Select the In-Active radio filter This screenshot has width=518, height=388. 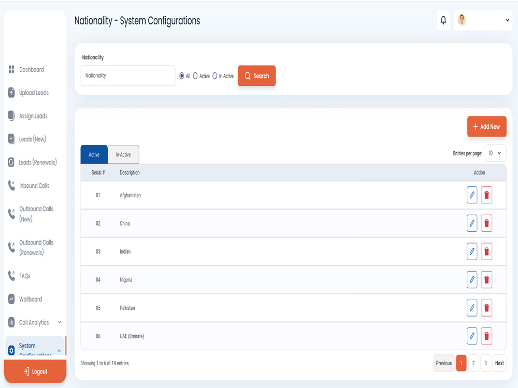(215, 76)
